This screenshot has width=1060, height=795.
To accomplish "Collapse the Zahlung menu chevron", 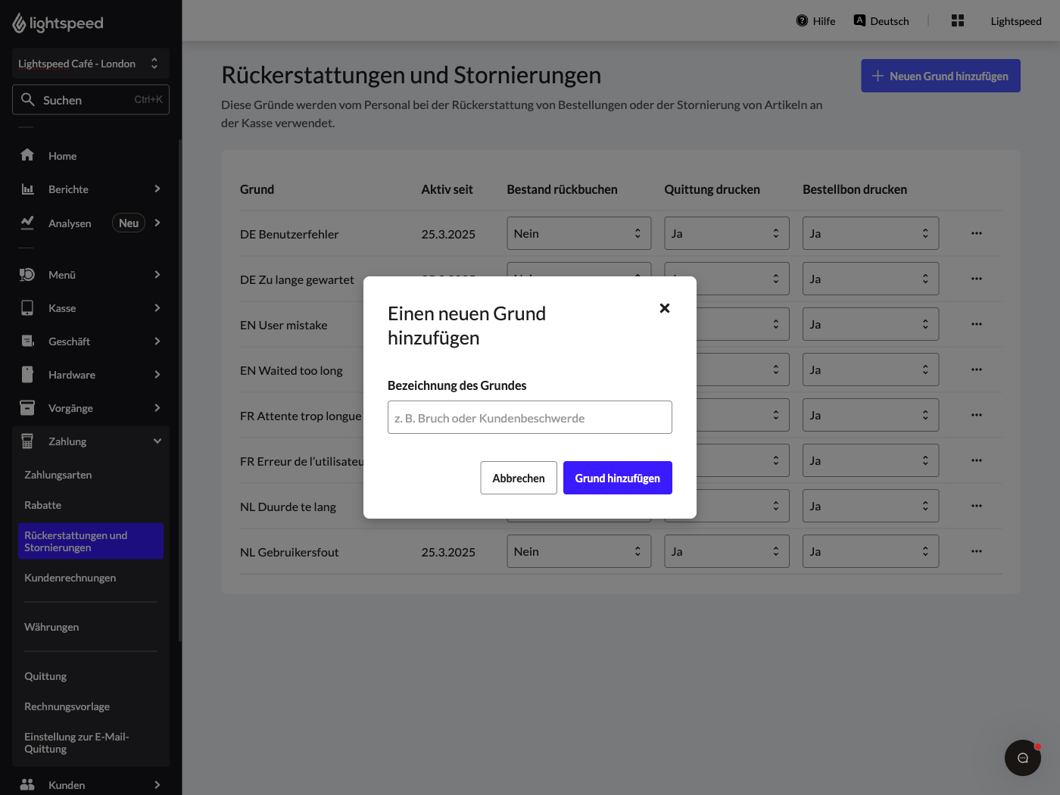I will tap(157, 441).
